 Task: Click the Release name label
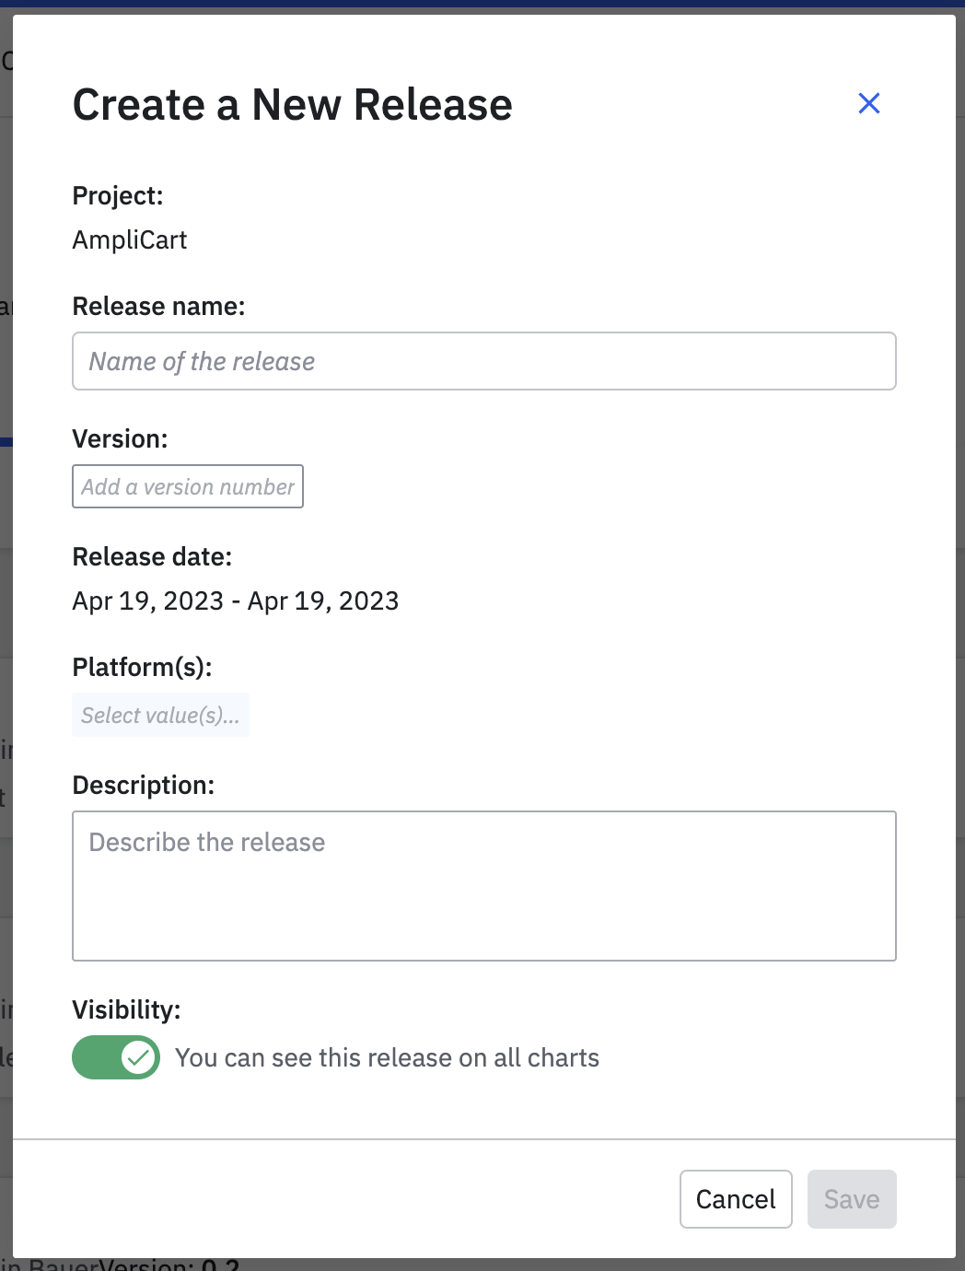(x=158, y=306)
